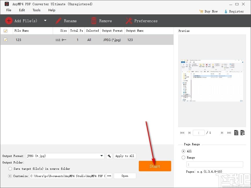Image resolution: width=251 pixels, height=188 pixels.
Task: Click the JPEG (*.jpg) cell in row 123
Action: coord(112,40)
